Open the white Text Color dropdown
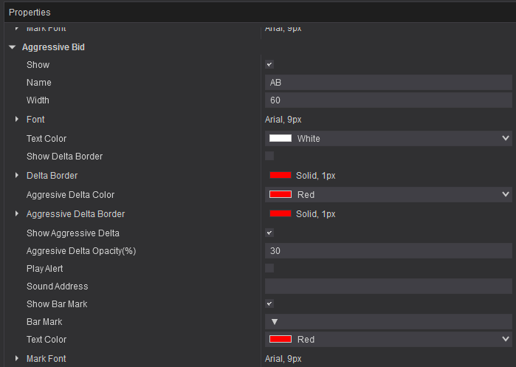The height and width of the screenshot is (367, 516). point(505,138)
